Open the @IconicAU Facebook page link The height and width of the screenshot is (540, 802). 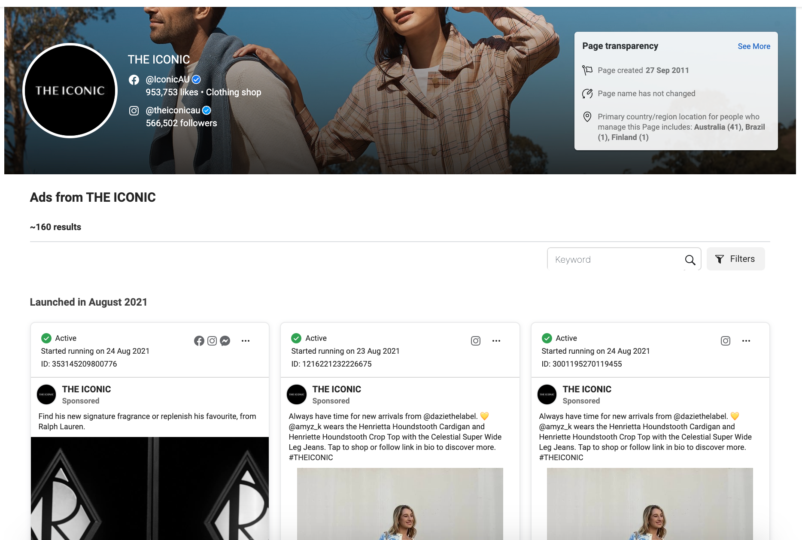tap(167, 80)
